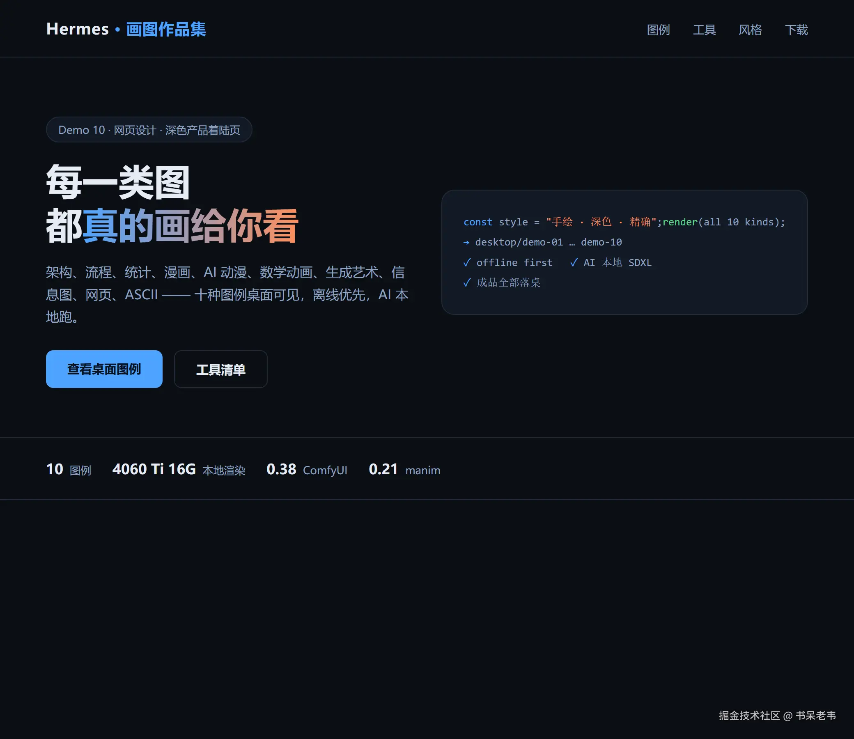Click the 'offline first' checklist item
Viewport: 854px width, 739px height.
[508, 263]
